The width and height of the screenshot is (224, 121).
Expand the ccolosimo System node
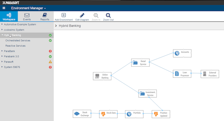tap(2, 30)
